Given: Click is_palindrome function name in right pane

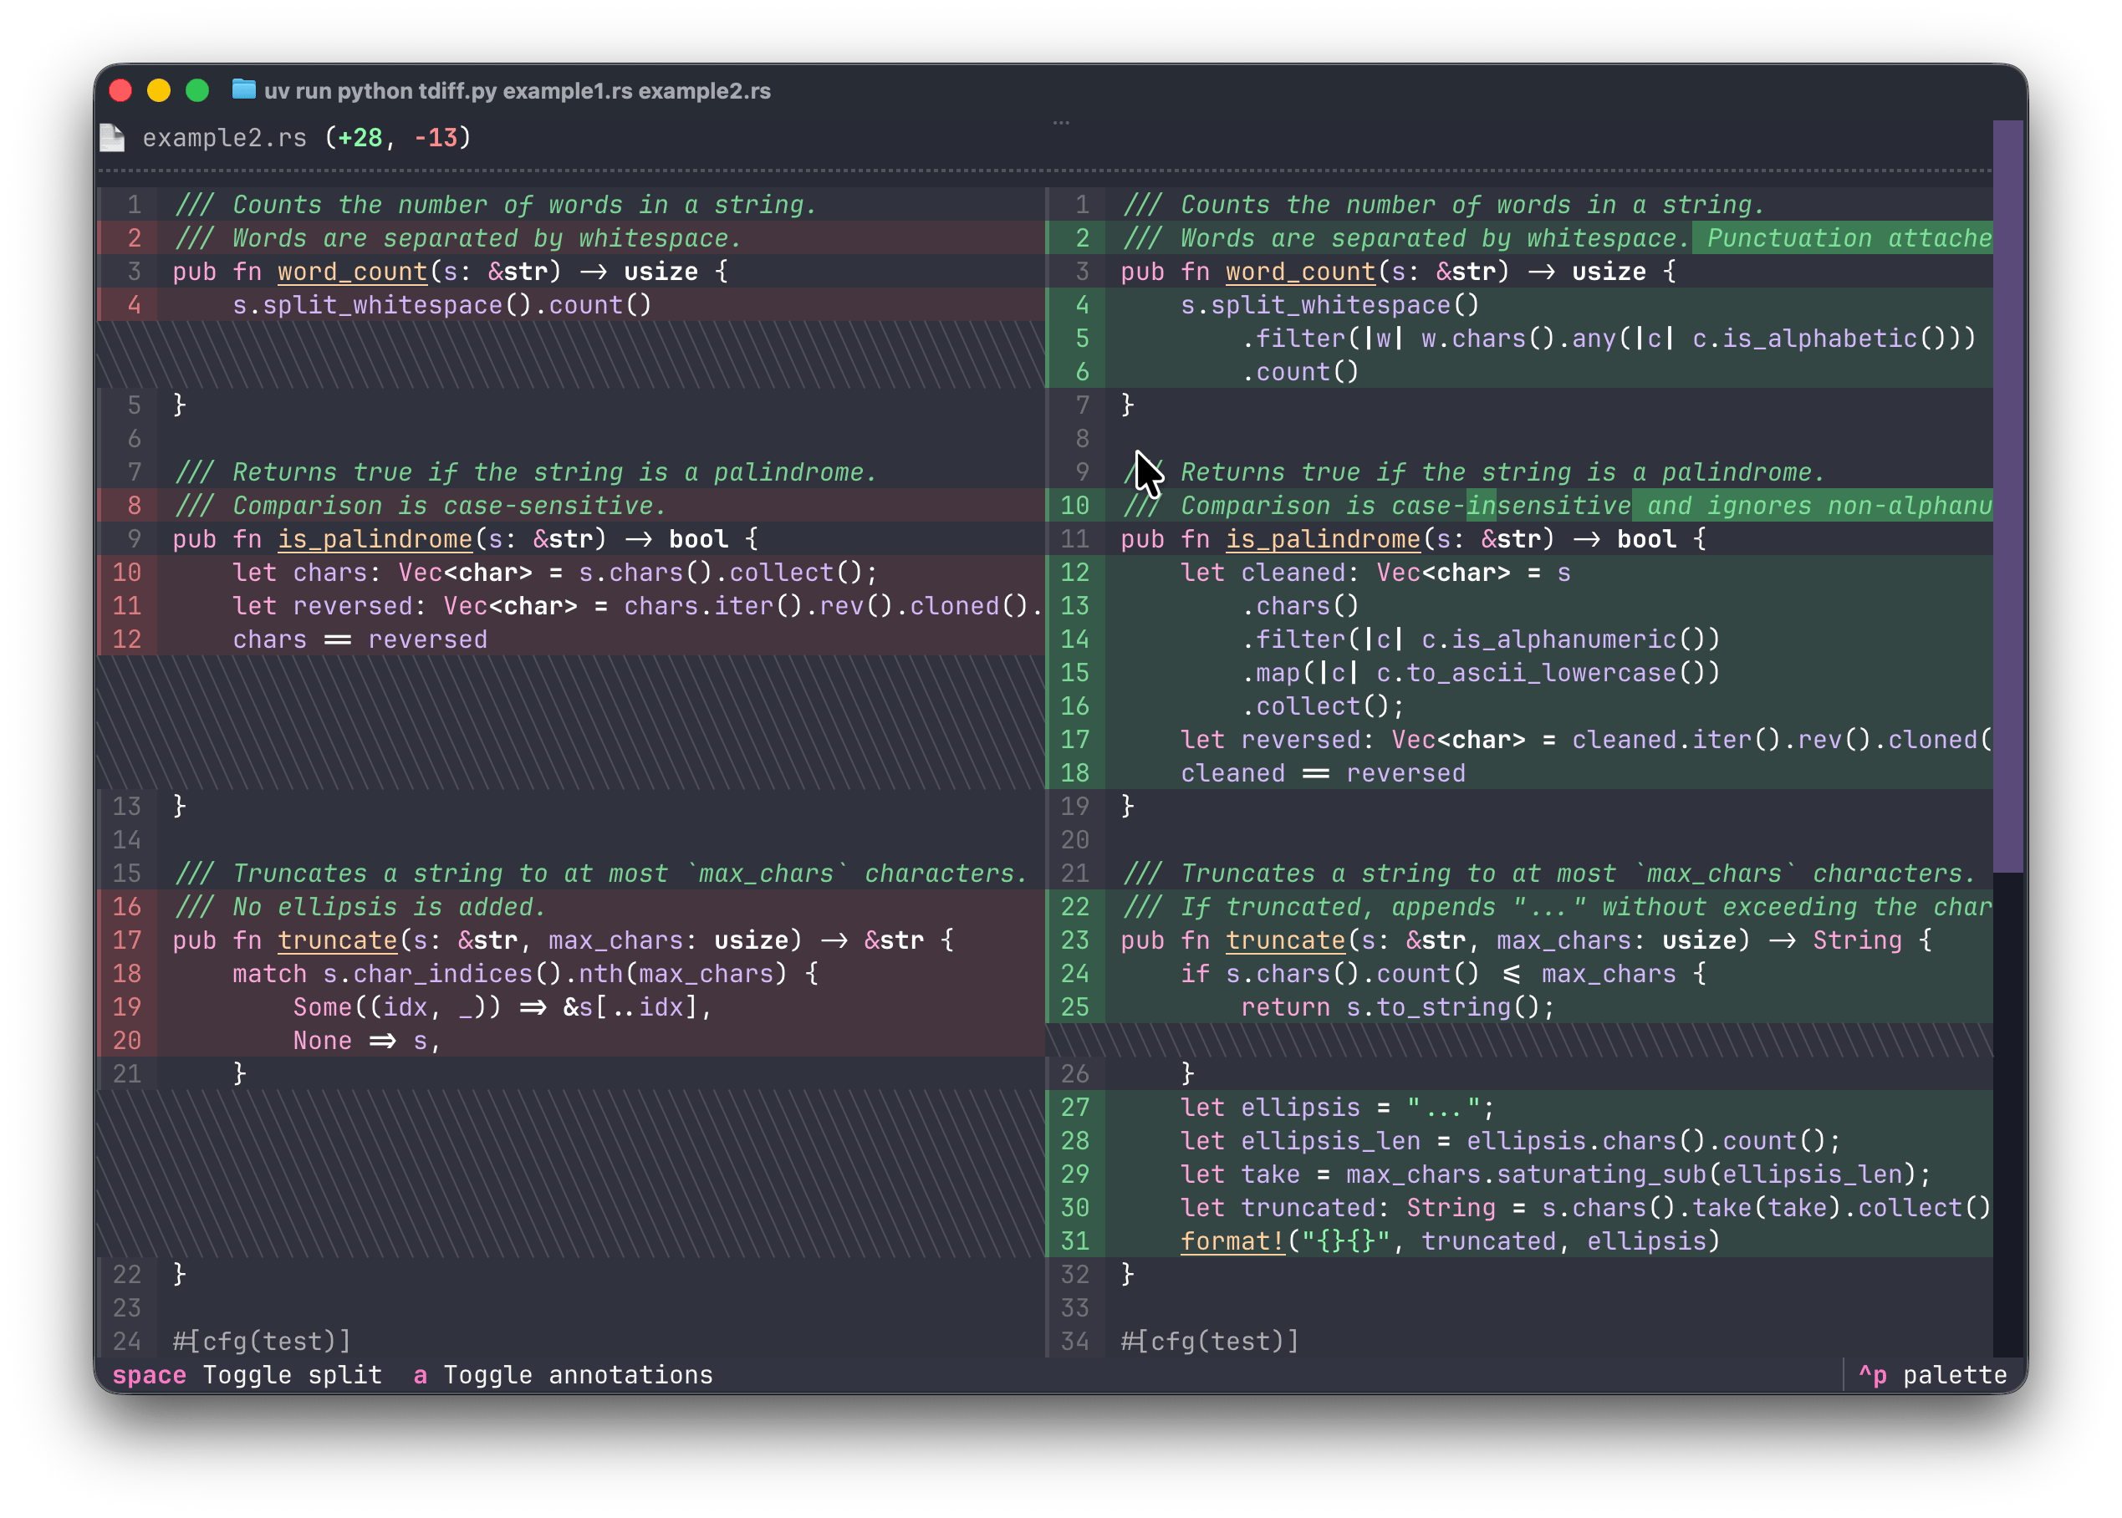Looking at the screenshot, I should 1323,539.
